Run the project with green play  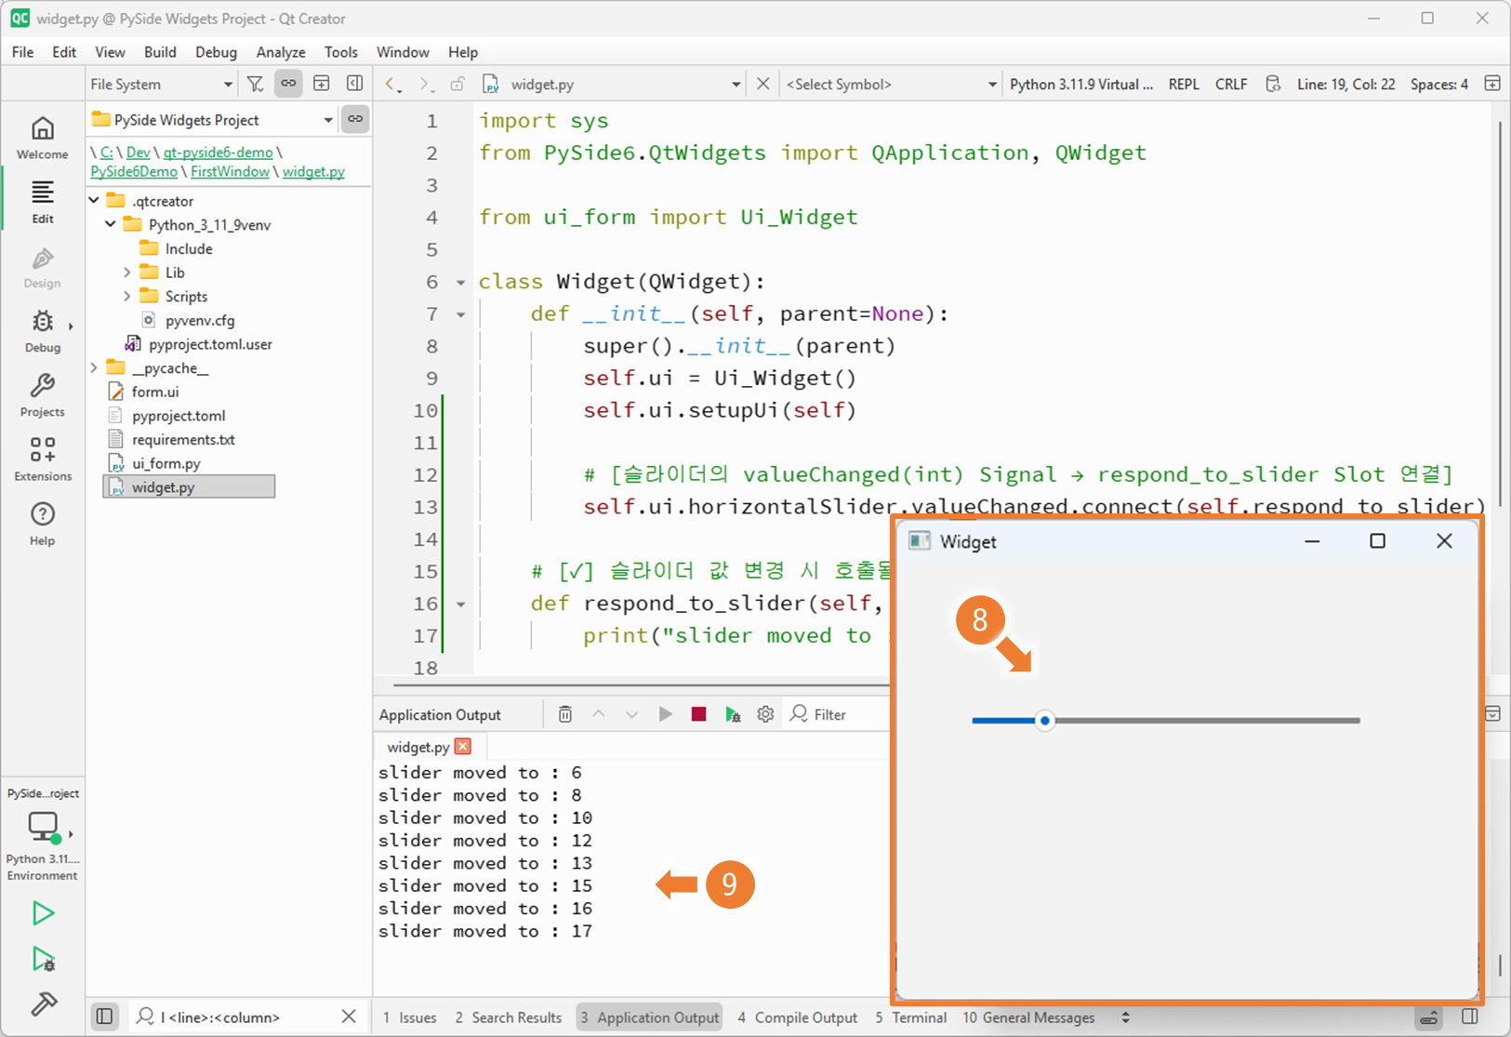43,913
